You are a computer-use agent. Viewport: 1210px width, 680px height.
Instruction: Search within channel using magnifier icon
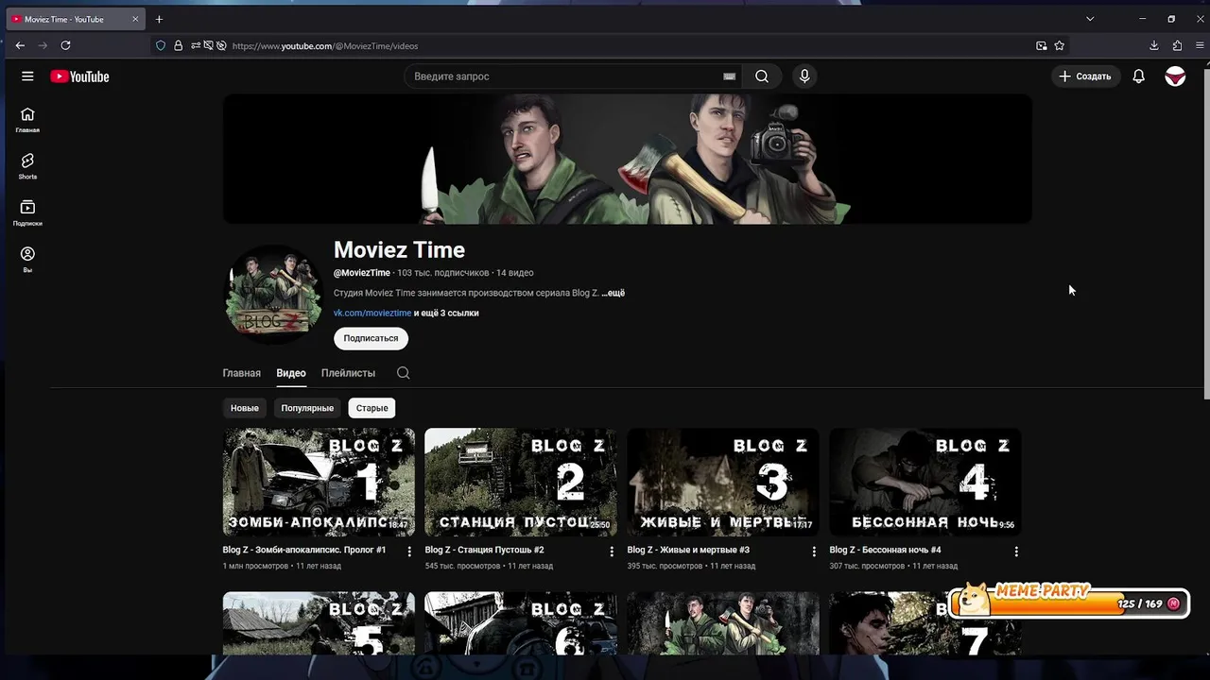(x=403, y=373)
